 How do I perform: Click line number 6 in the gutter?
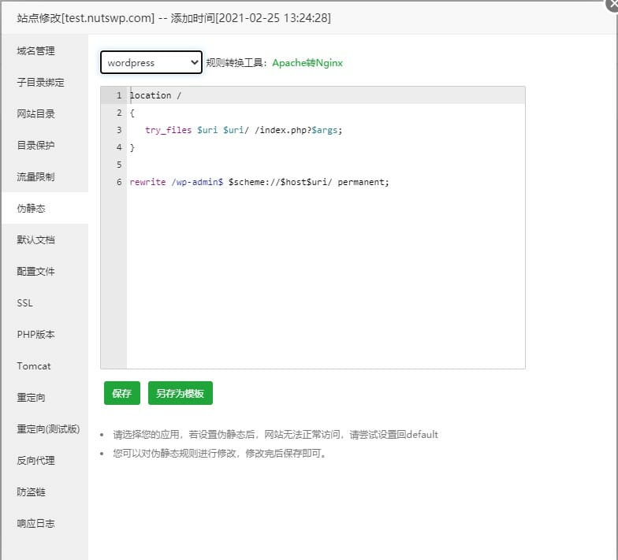pos(119,182)
